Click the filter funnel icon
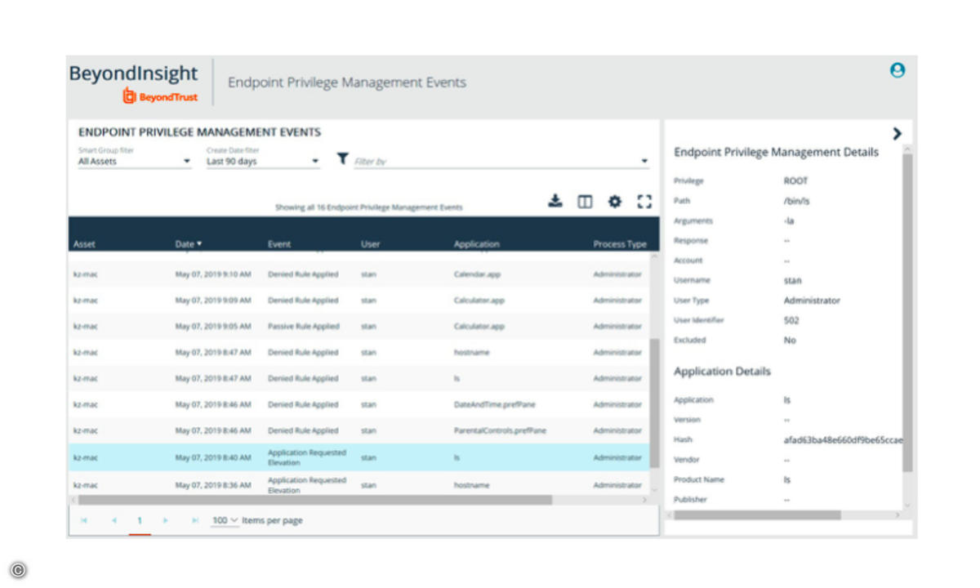This screenshot has width=980, height=588. point(343,158)
